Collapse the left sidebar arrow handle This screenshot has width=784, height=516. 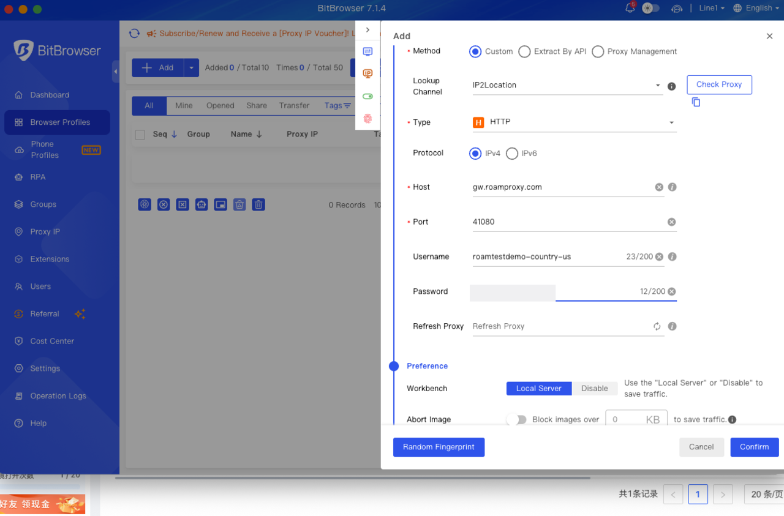click(x=115, y=72)
